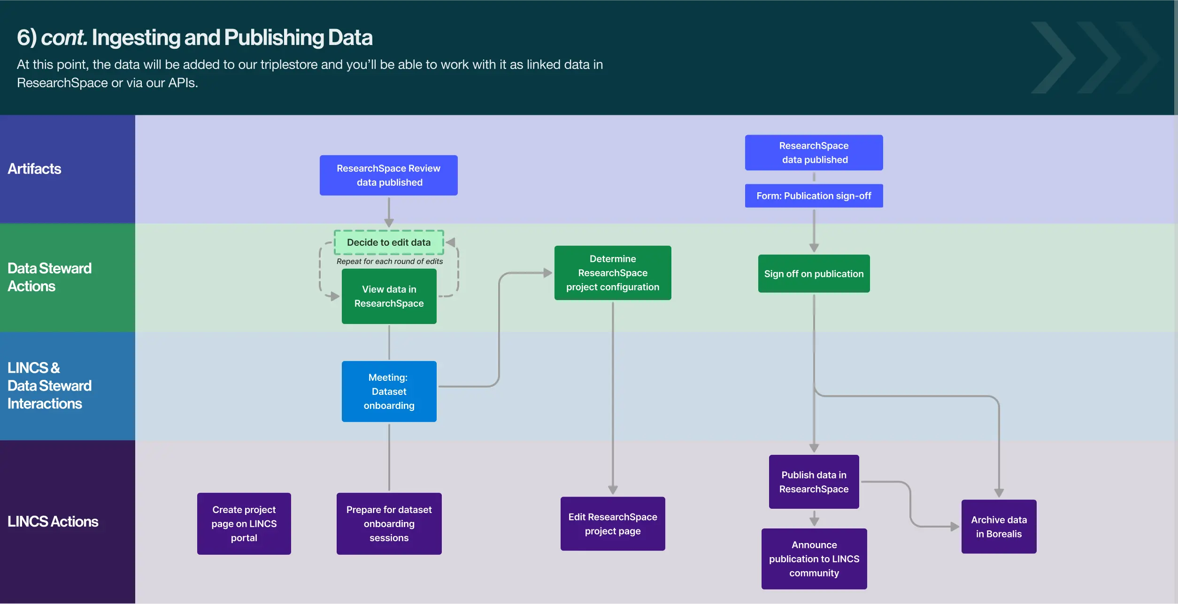The image size is (1178, 604).
Task: Click the Sign off on publication node
Action: tap(814, 274)
